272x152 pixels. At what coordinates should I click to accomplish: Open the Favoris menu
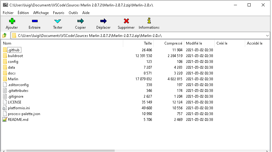[x=59, y=13]
